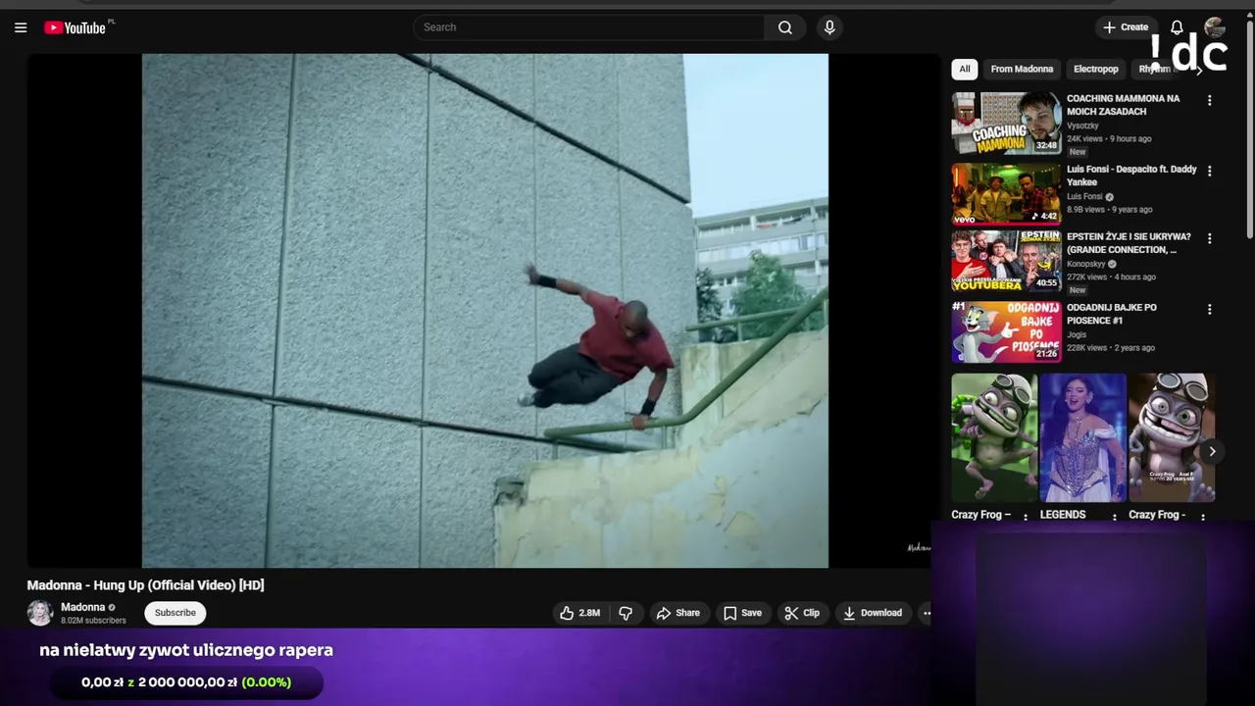Screen dimensions: 1255x706
Task: Open the account avatar menu
Action: [1215, 27]
